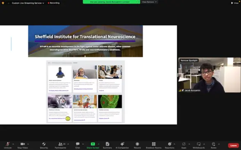Open the View menu at top right
241x150 pixels.
pos(235,3)
